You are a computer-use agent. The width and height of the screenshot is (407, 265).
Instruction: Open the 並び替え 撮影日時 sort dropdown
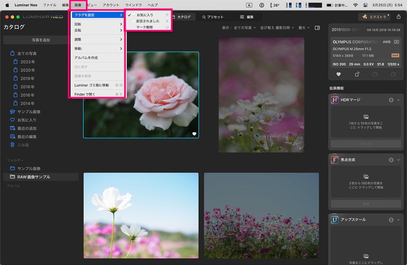(x=277, y=28)
